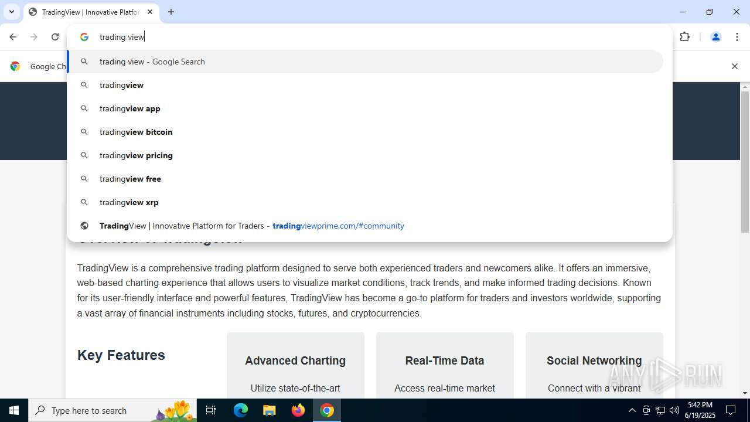Screen dimensions: 750x422
Task: Click the search icon beside 'tradingview xrp'
Action: (84, 202)
